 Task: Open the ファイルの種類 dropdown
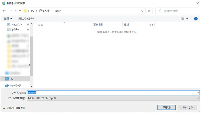pyautogui.click(x=113, y=98)
